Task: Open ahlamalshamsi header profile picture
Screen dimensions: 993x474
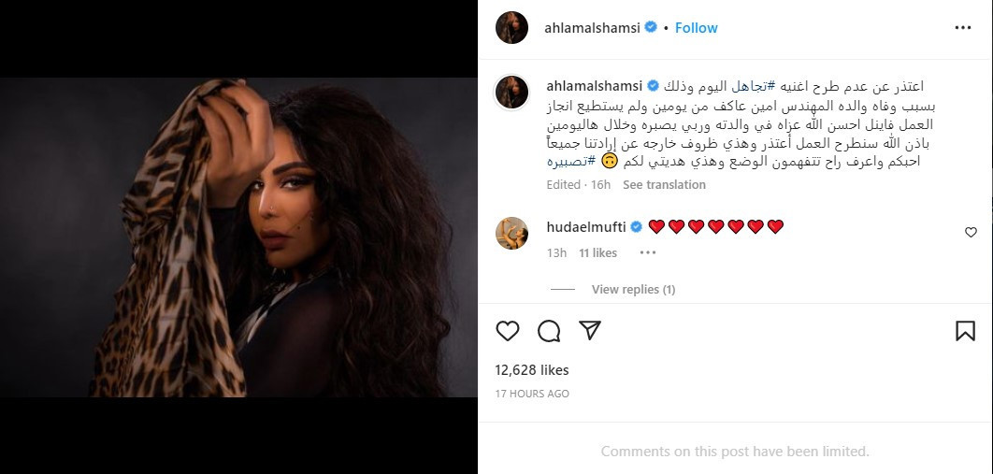Action: 511,28
